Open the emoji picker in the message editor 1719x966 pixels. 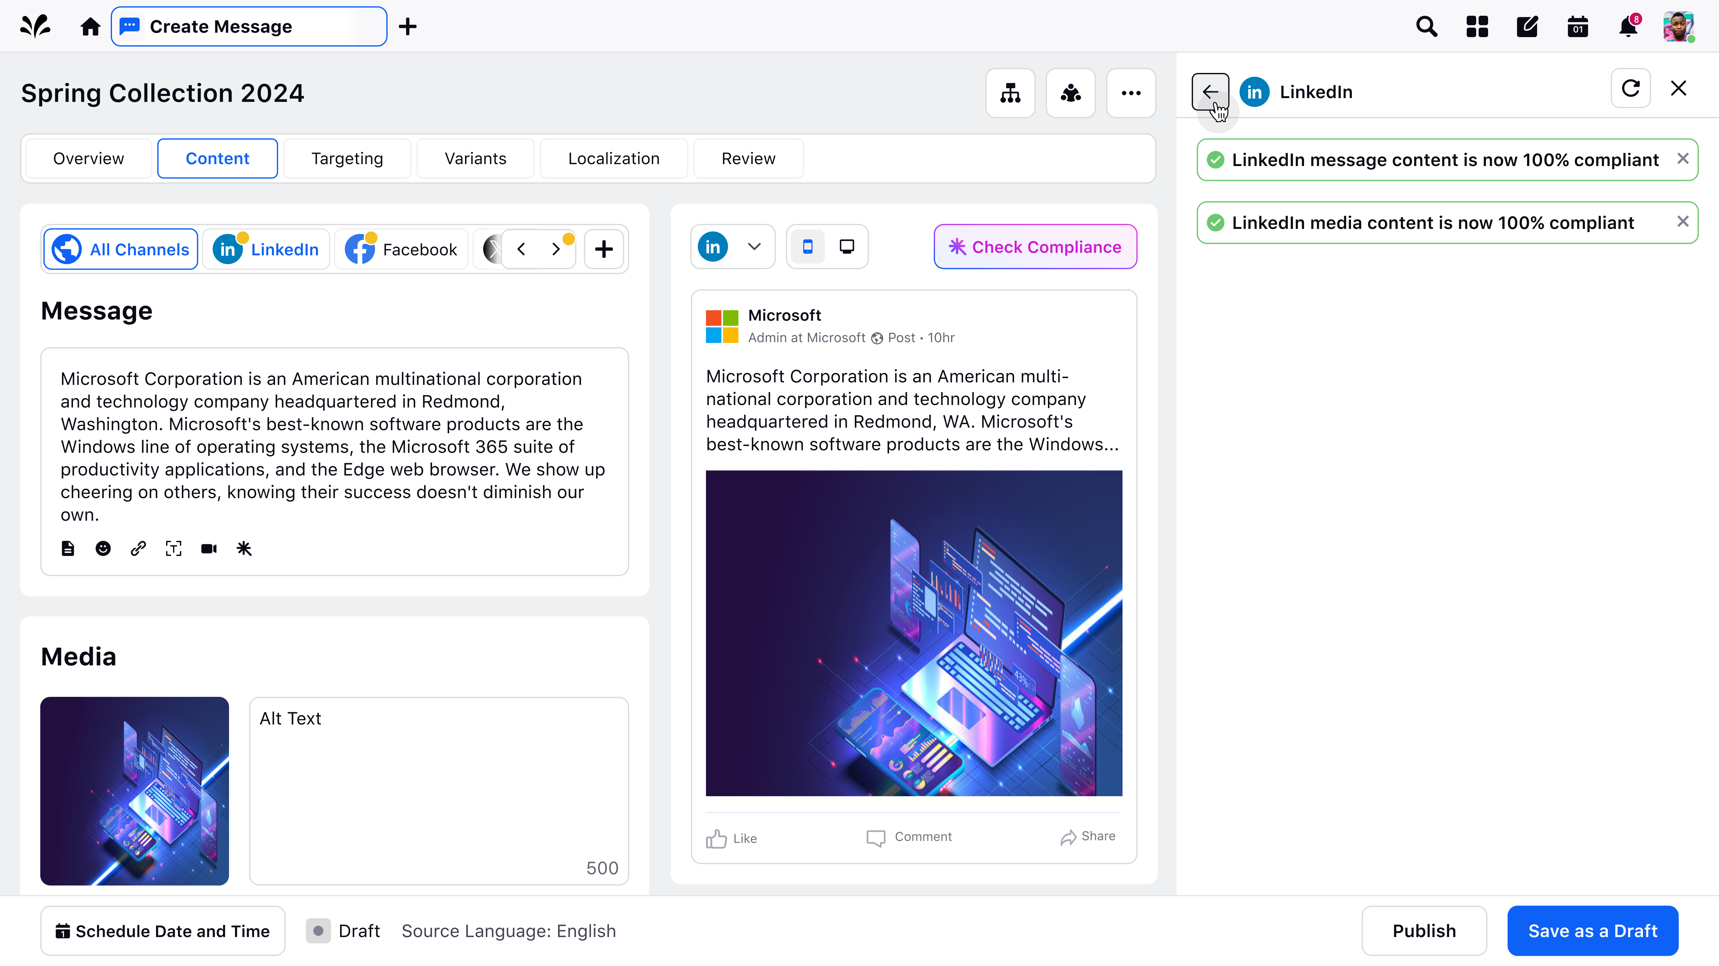click(103, 548)
